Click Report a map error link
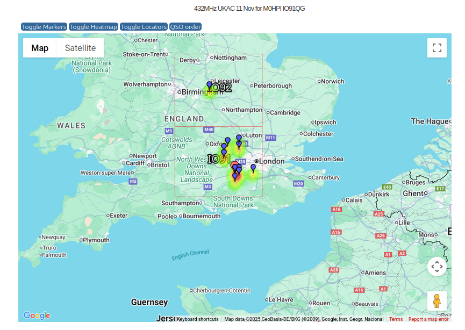The height and width of the screenshot is (330, 465). 428,319
